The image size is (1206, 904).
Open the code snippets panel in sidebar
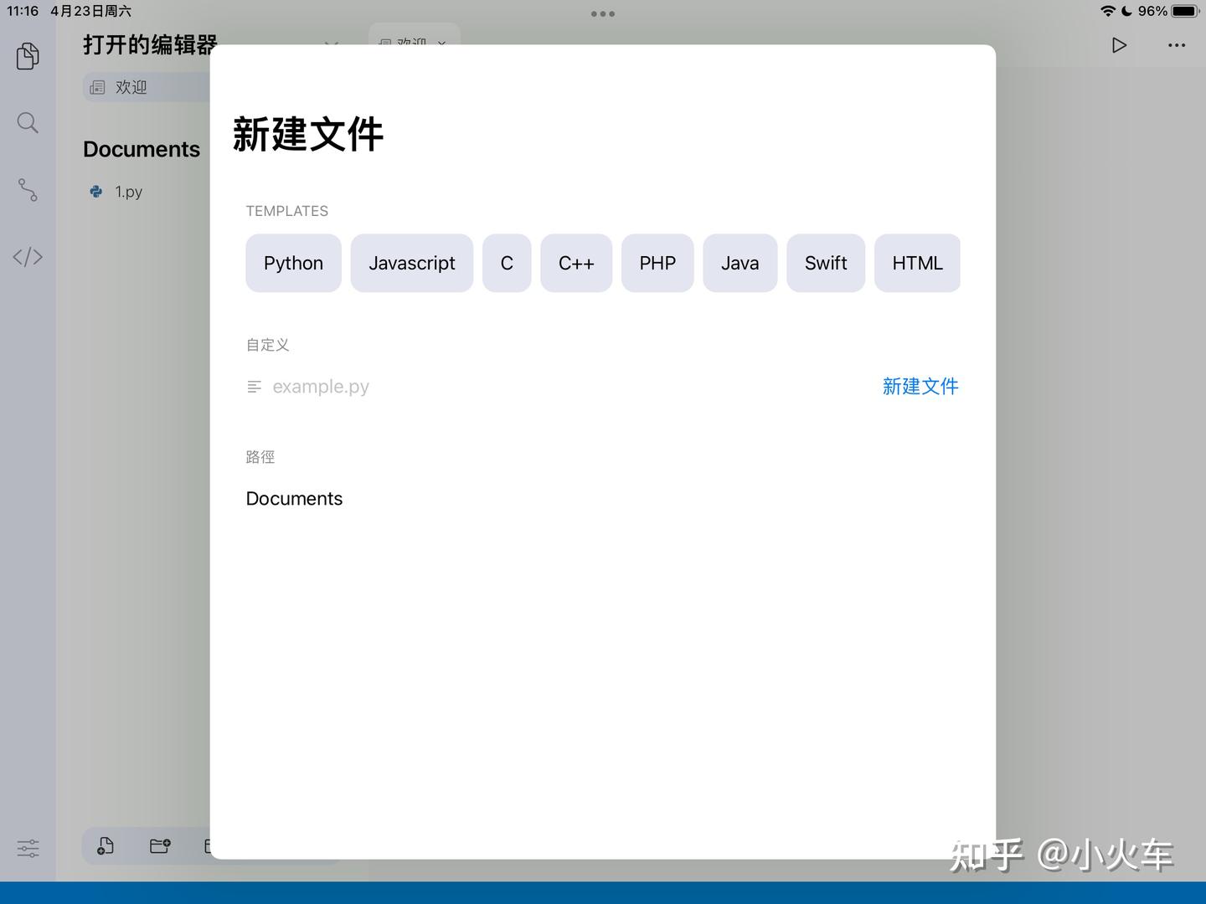point(28,257)
